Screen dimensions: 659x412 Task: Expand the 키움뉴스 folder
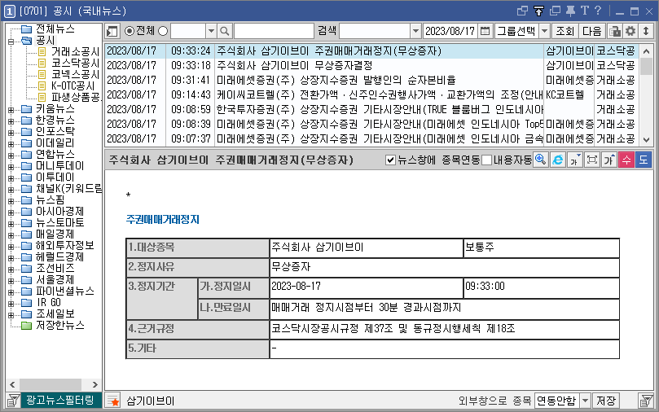tap(11, 110)
